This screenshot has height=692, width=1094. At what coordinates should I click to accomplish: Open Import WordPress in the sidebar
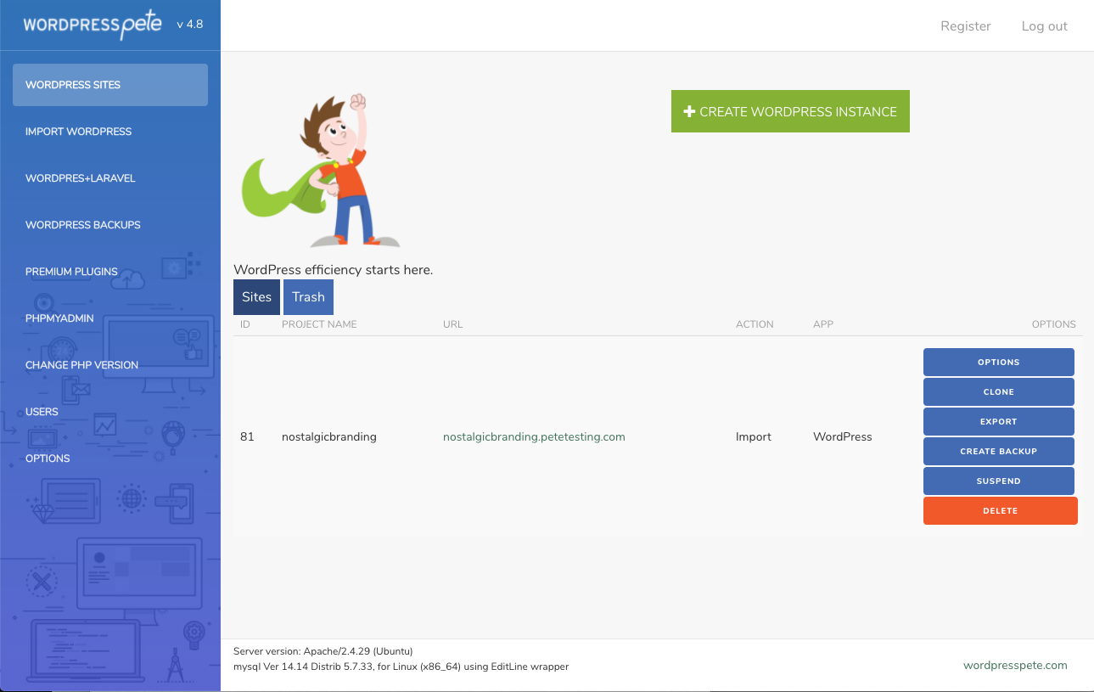[x=110, y=132]
